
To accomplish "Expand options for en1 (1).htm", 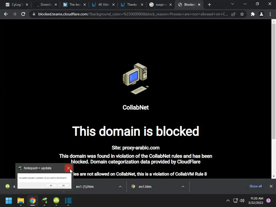I will pos(120,187).
